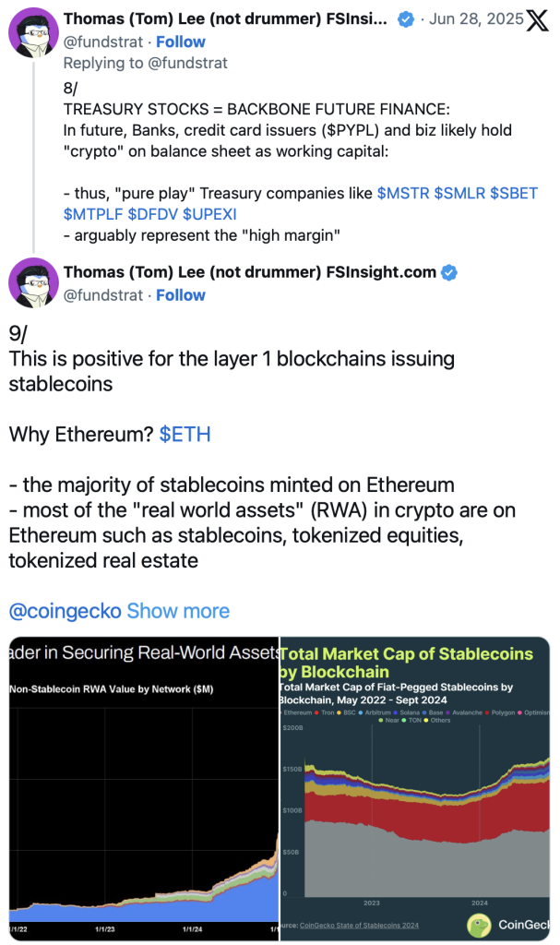Image resolution: width=560 pixels, height=945 pixels.
Task: Open the second tweet's profile avatar
Action: tap(33, 282)
